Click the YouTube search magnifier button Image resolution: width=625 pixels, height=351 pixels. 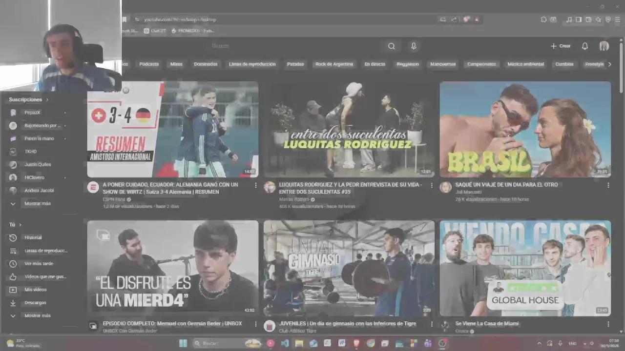[392, 46]
